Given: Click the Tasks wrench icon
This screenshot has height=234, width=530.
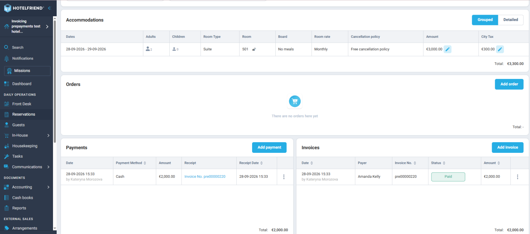Looking at the screenshot, I should 6,156.
